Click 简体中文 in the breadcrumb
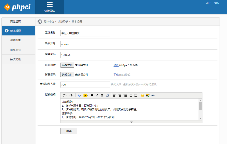 (x=49, y=22)
